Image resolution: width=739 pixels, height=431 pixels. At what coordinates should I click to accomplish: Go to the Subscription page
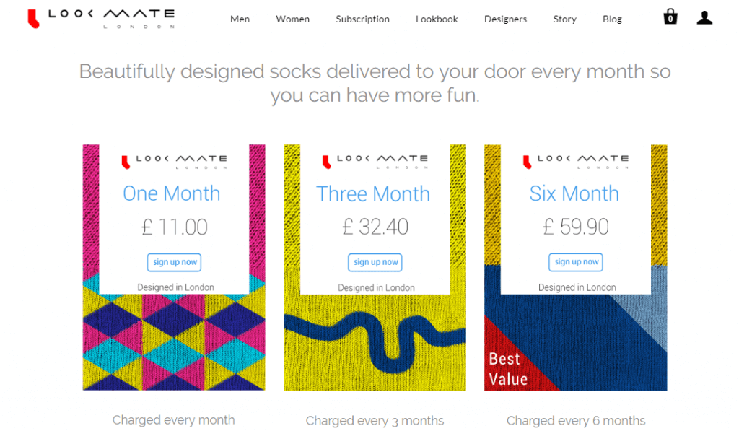click(x=362, y=19)
